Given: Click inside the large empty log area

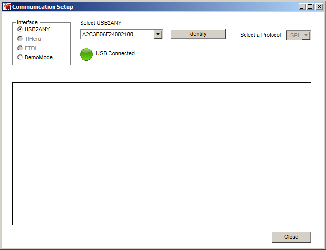Looking at the screenshot, I should [162, 153].
